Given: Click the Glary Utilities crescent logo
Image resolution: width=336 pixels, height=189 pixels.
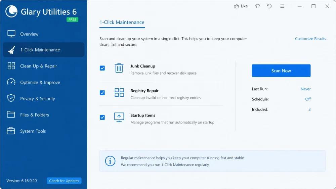Looking at the screenshot, I should [x=11, y=11].
